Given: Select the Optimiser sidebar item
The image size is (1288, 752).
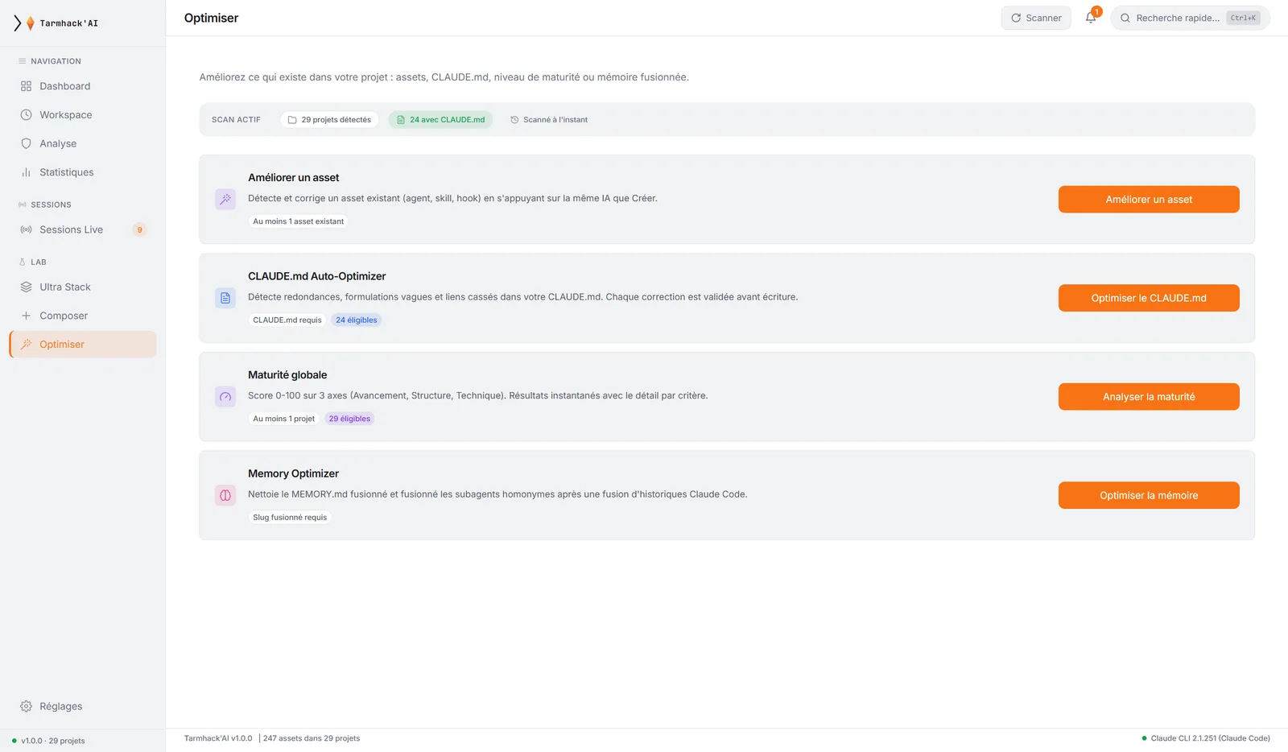Looking at the screenshot, I should (83, 345).
